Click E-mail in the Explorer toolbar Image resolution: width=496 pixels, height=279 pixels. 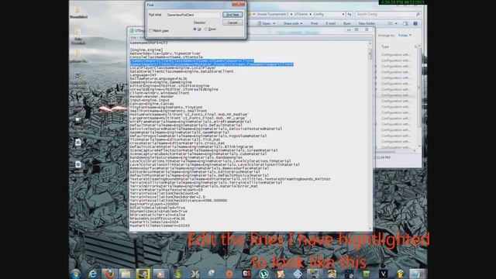[x=331, y=23]
